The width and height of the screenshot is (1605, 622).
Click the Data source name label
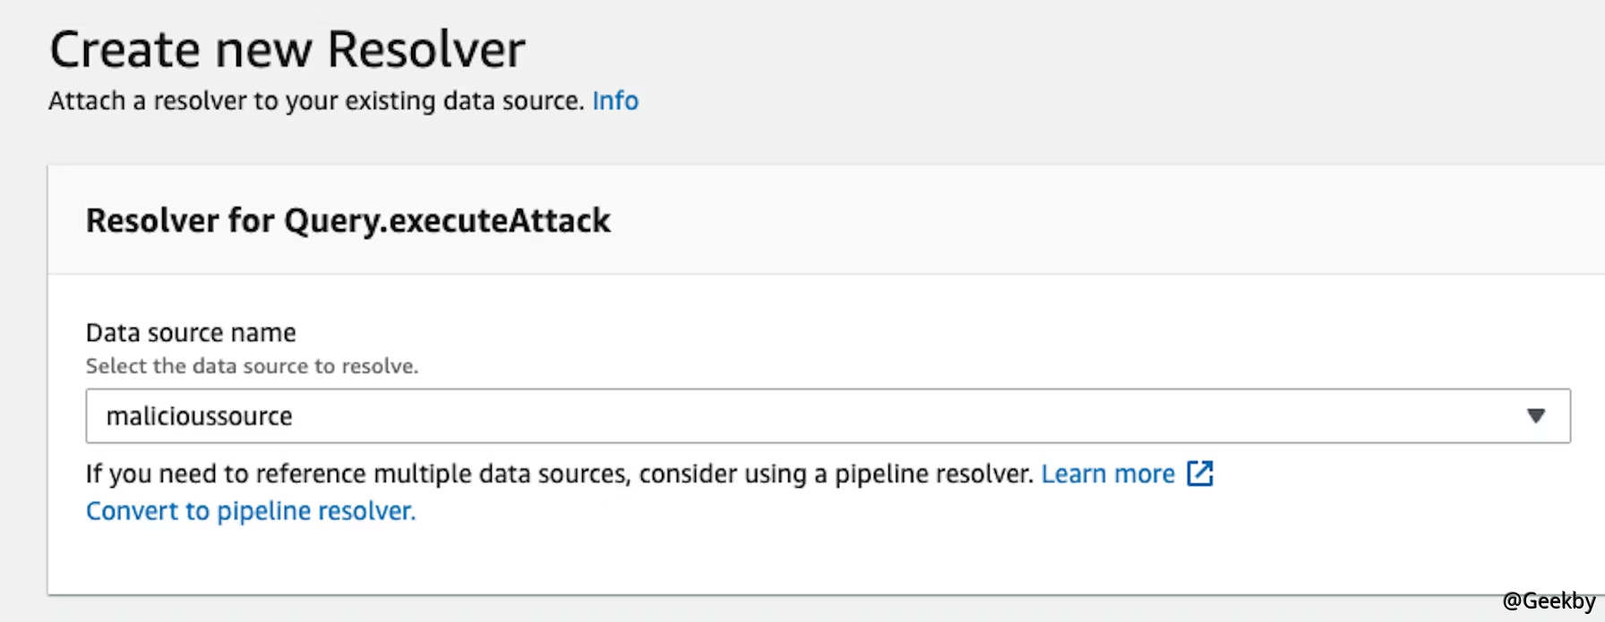coord(191,333)
